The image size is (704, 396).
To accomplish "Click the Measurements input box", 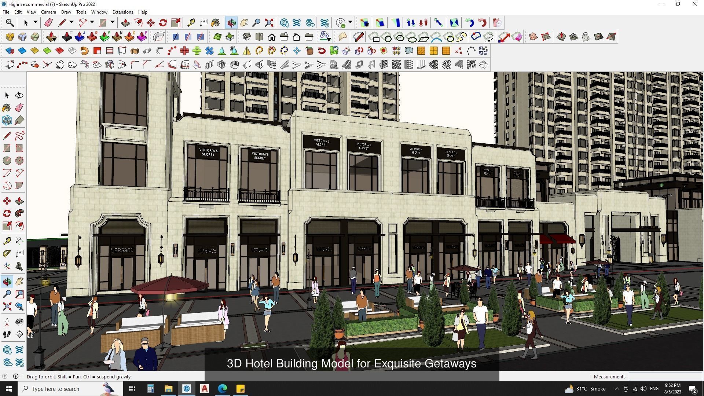I will [x=665, y=377].
